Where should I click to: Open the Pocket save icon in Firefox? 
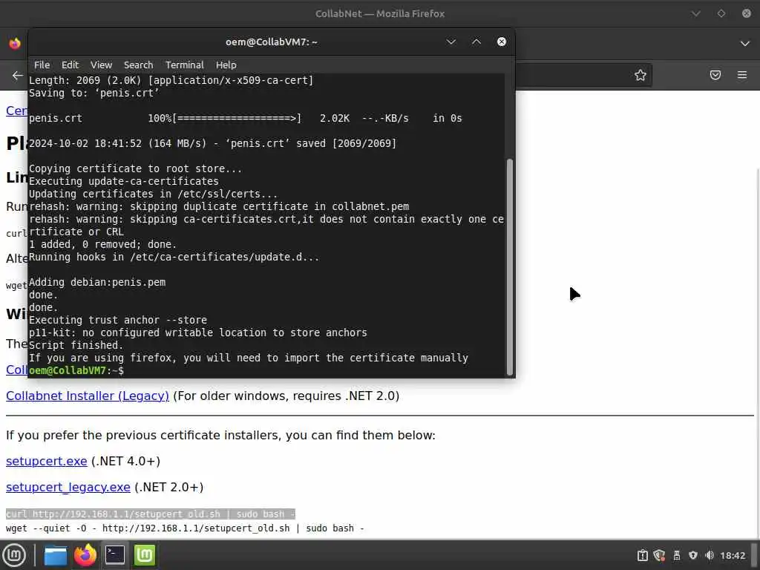pos(715,75)
